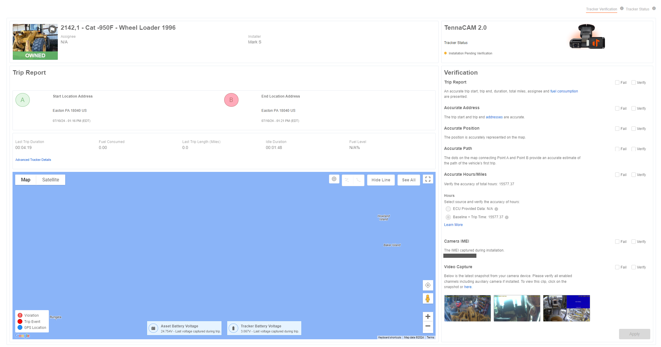Open first camera snapshot thumbnail

point(467,308)
